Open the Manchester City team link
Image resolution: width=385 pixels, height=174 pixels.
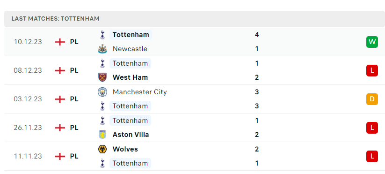[x=140, y=92]
